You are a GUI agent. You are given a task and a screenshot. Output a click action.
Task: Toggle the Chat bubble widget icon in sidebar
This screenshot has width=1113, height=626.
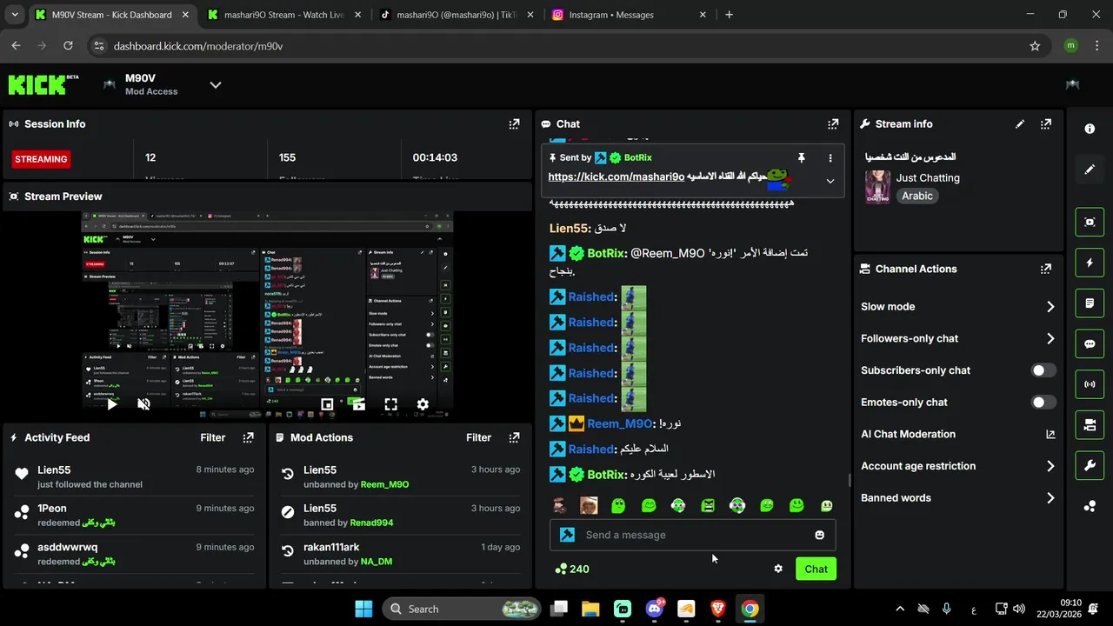[x=1090, y=343]
